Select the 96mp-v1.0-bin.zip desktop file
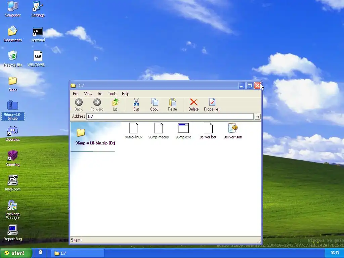344x258 pixels. pos(13,110)
